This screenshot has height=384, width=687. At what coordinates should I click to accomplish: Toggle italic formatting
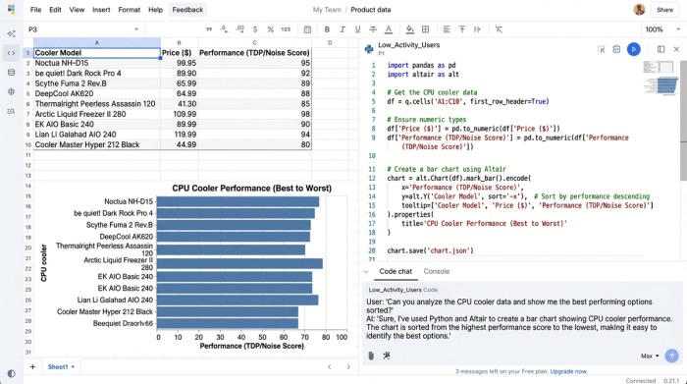pos(343,29)
